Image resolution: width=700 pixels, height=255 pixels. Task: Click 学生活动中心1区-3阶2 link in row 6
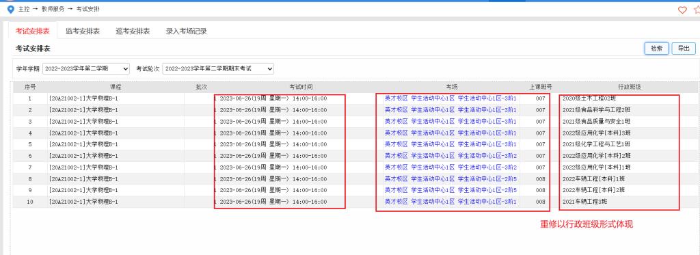point(487,156)
